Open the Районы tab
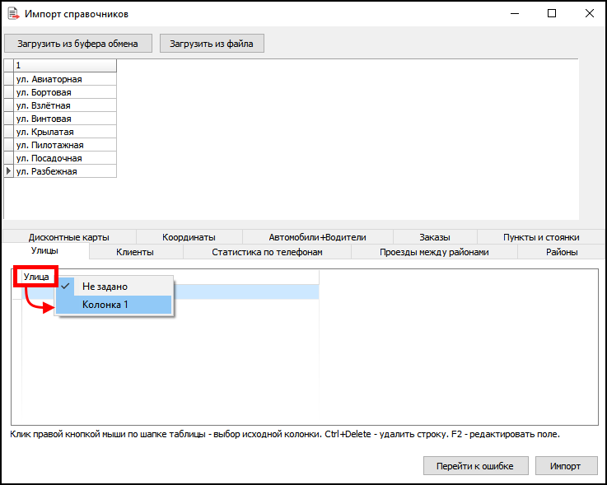 561,252
